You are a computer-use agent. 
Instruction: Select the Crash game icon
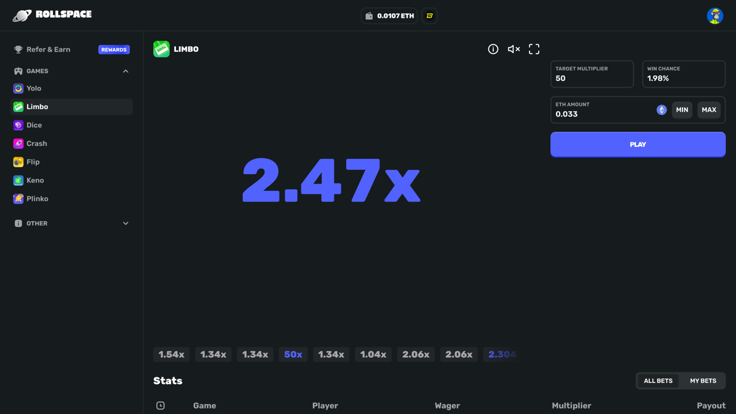[18, 144]
